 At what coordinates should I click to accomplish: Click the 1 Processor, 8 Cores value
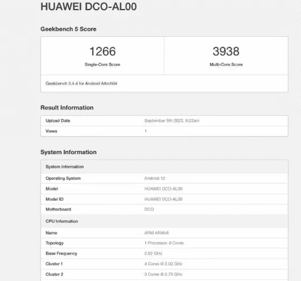pos(164,243)
